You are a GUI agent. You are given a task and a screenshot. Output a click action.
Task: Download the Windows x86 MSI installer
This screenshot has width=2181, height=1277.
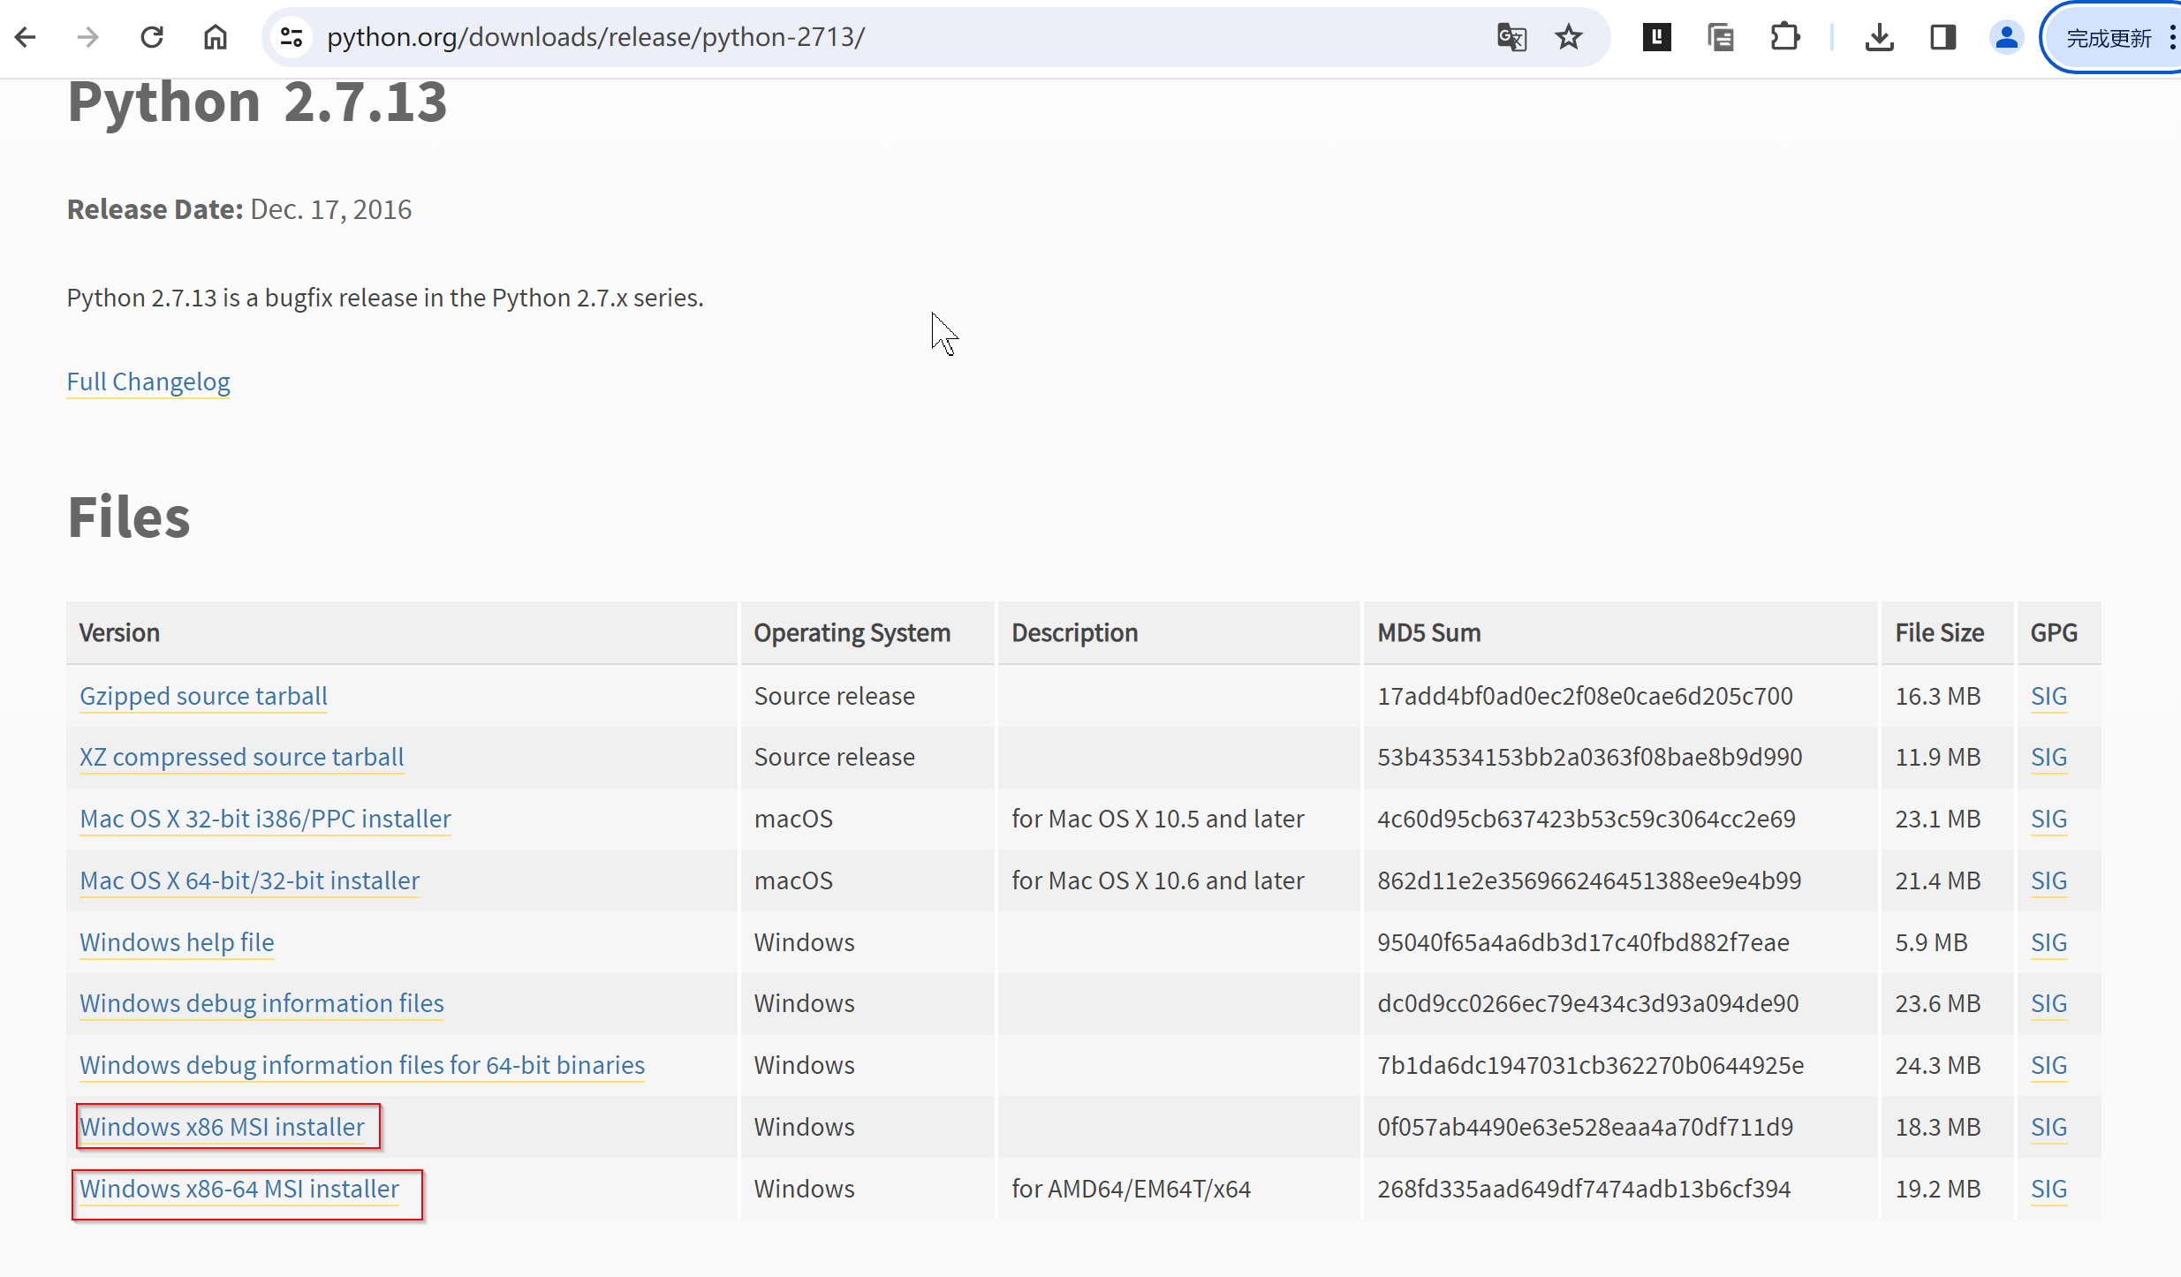pos(222,1127)
